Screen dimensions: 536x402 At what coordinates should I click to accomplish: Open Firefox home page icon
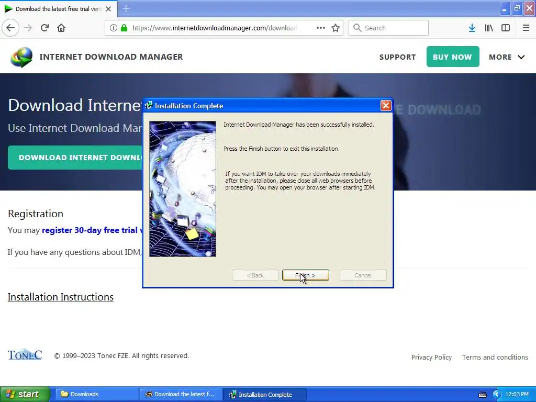[x=61, y=28]
